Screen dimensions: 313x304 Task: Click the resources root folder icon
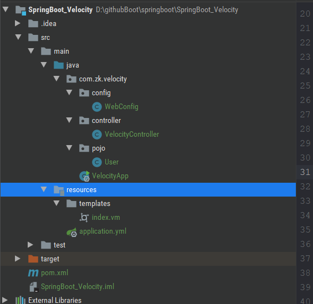tap(59, 190)
